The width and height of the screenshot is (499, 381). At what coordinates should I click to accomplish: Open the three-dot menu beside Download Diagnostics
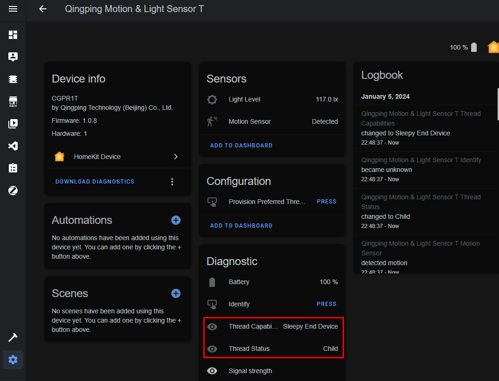172,182
